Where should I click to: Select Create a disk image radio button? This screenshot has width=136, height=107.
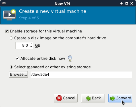click(11, 38)
